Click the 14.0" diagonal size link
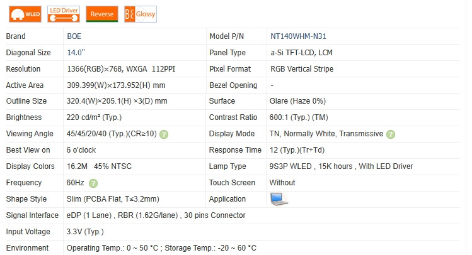472x255 pixels. click(76, 53)
